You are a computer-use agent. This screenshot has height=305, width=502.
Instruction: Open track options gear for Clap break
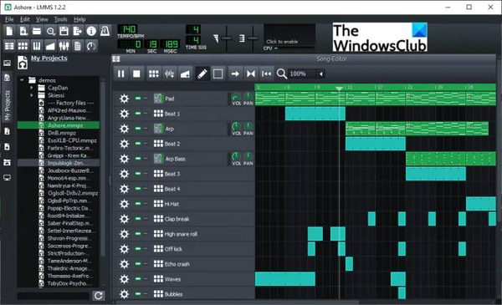pyautogui.click(x=124, y=219)
